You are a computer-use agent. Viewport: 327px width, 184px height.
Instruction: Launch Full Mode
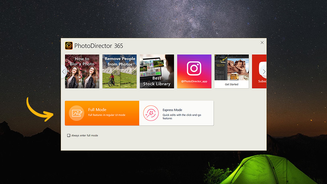[x=102, y=113]
